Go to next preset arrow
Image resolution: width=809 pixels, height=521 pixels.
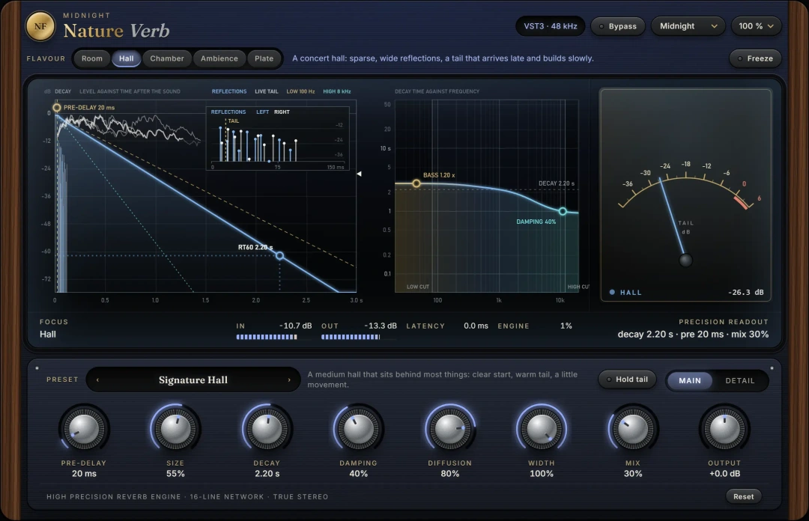289,380
